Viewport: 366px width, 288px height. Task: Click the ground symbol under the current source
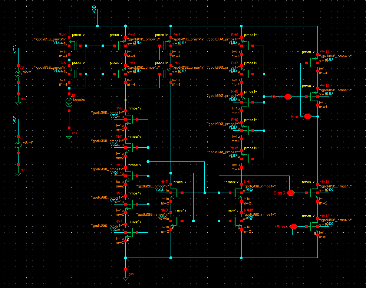(x=69, y=136)
